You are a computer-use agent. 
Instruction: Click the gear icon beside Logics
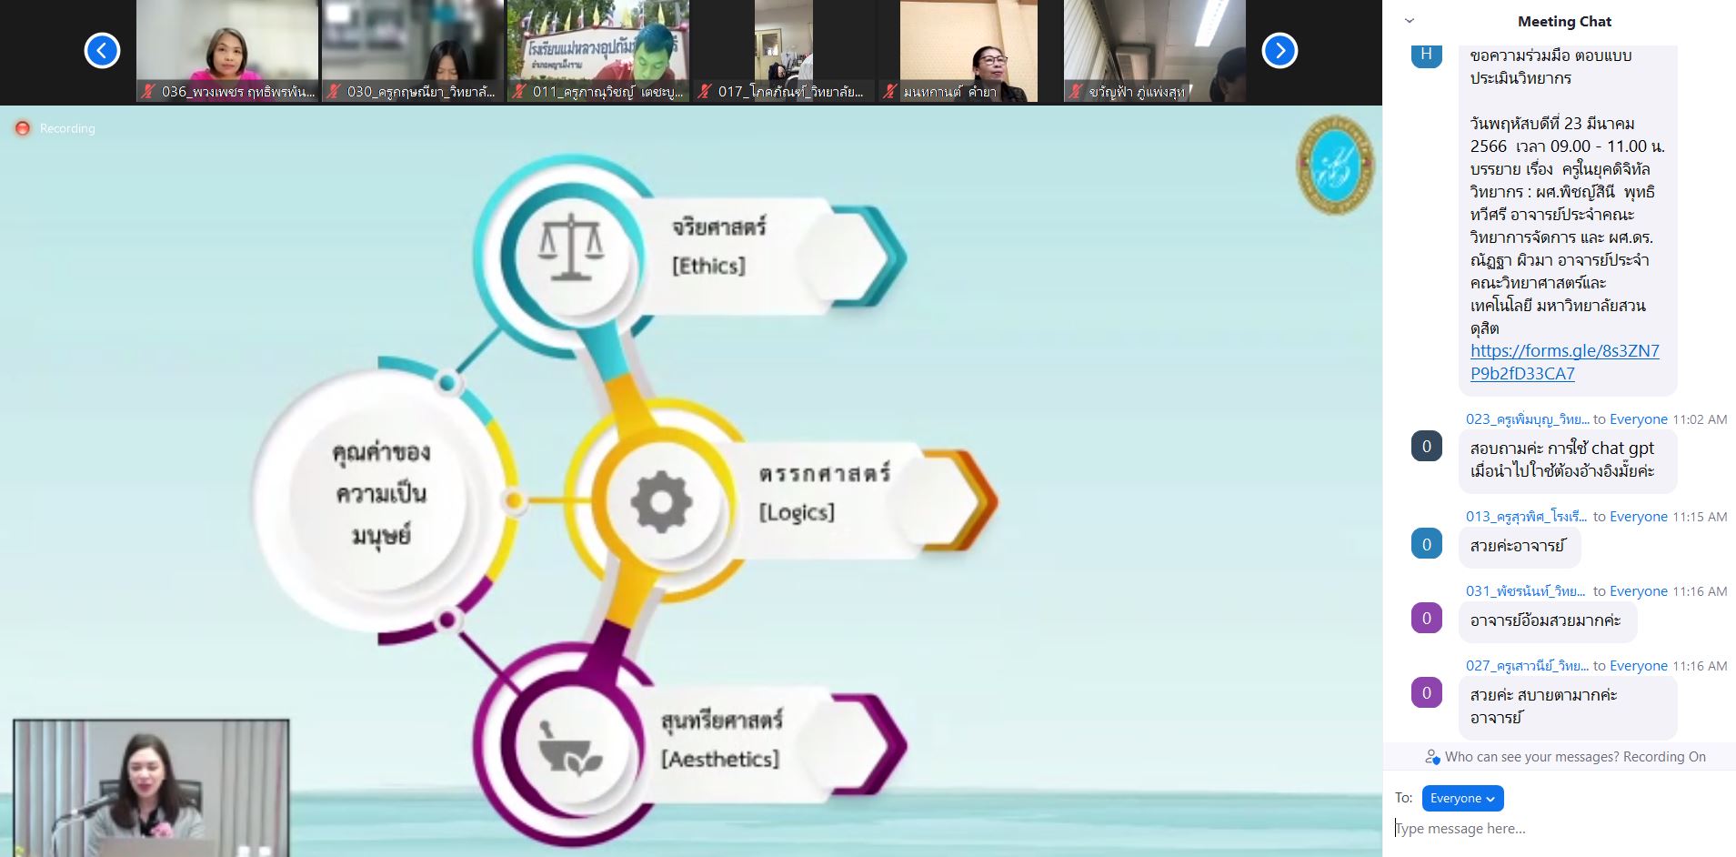pyautogui.click(x=661, y=501)
